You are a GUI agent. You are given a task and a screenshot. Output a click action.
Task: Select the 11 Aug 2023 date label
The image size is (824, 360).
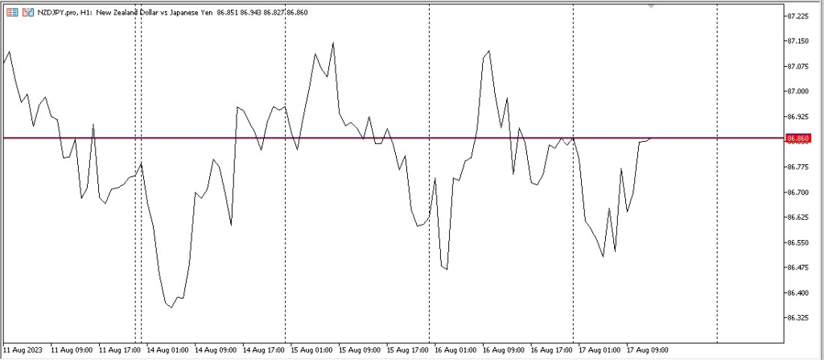pyautogui.click(x=23, y=350)
